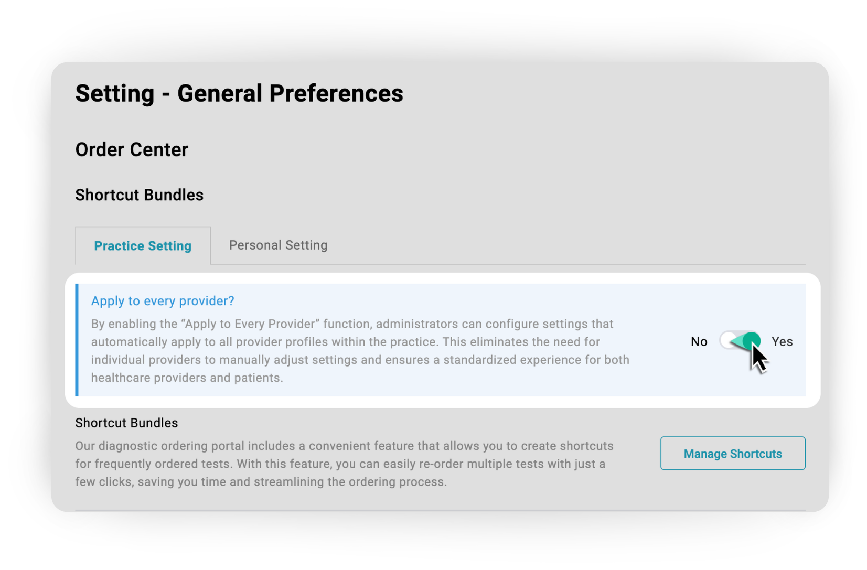Click the green knob of the toggle switch
Screen dimensions: 867x570
752,341
